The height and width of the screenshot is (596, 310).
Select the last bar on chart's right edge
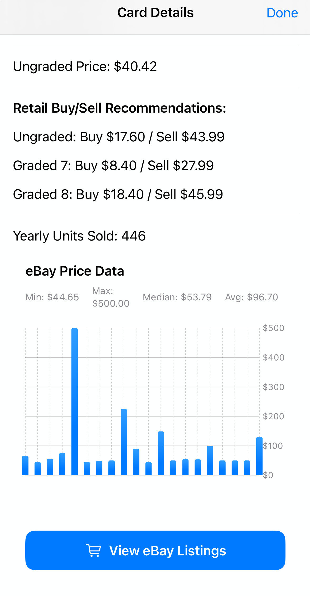259,456
